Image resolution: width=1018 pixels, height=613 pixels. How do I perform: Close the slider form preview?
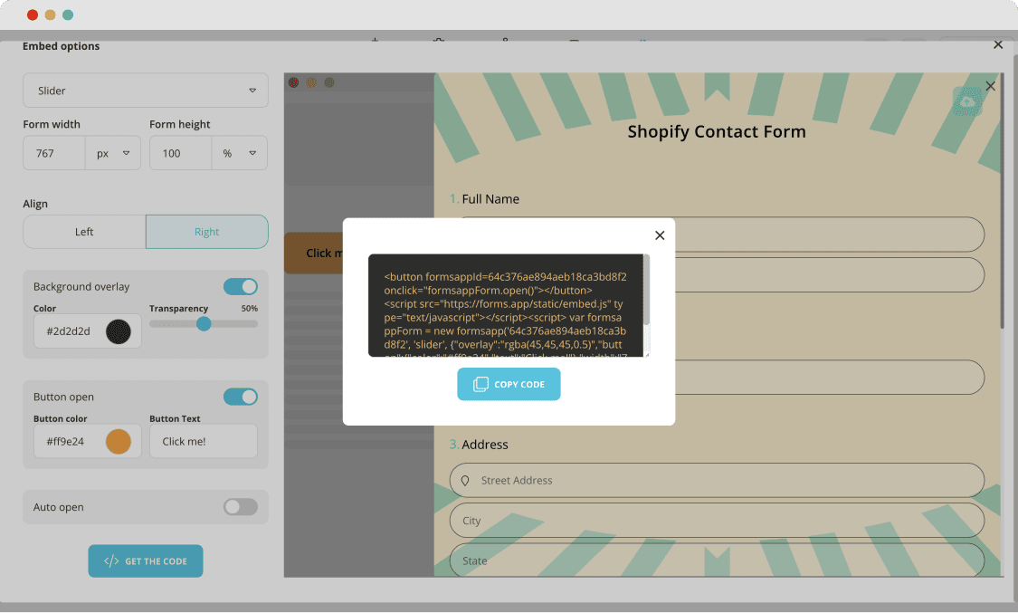coord(990,86)
